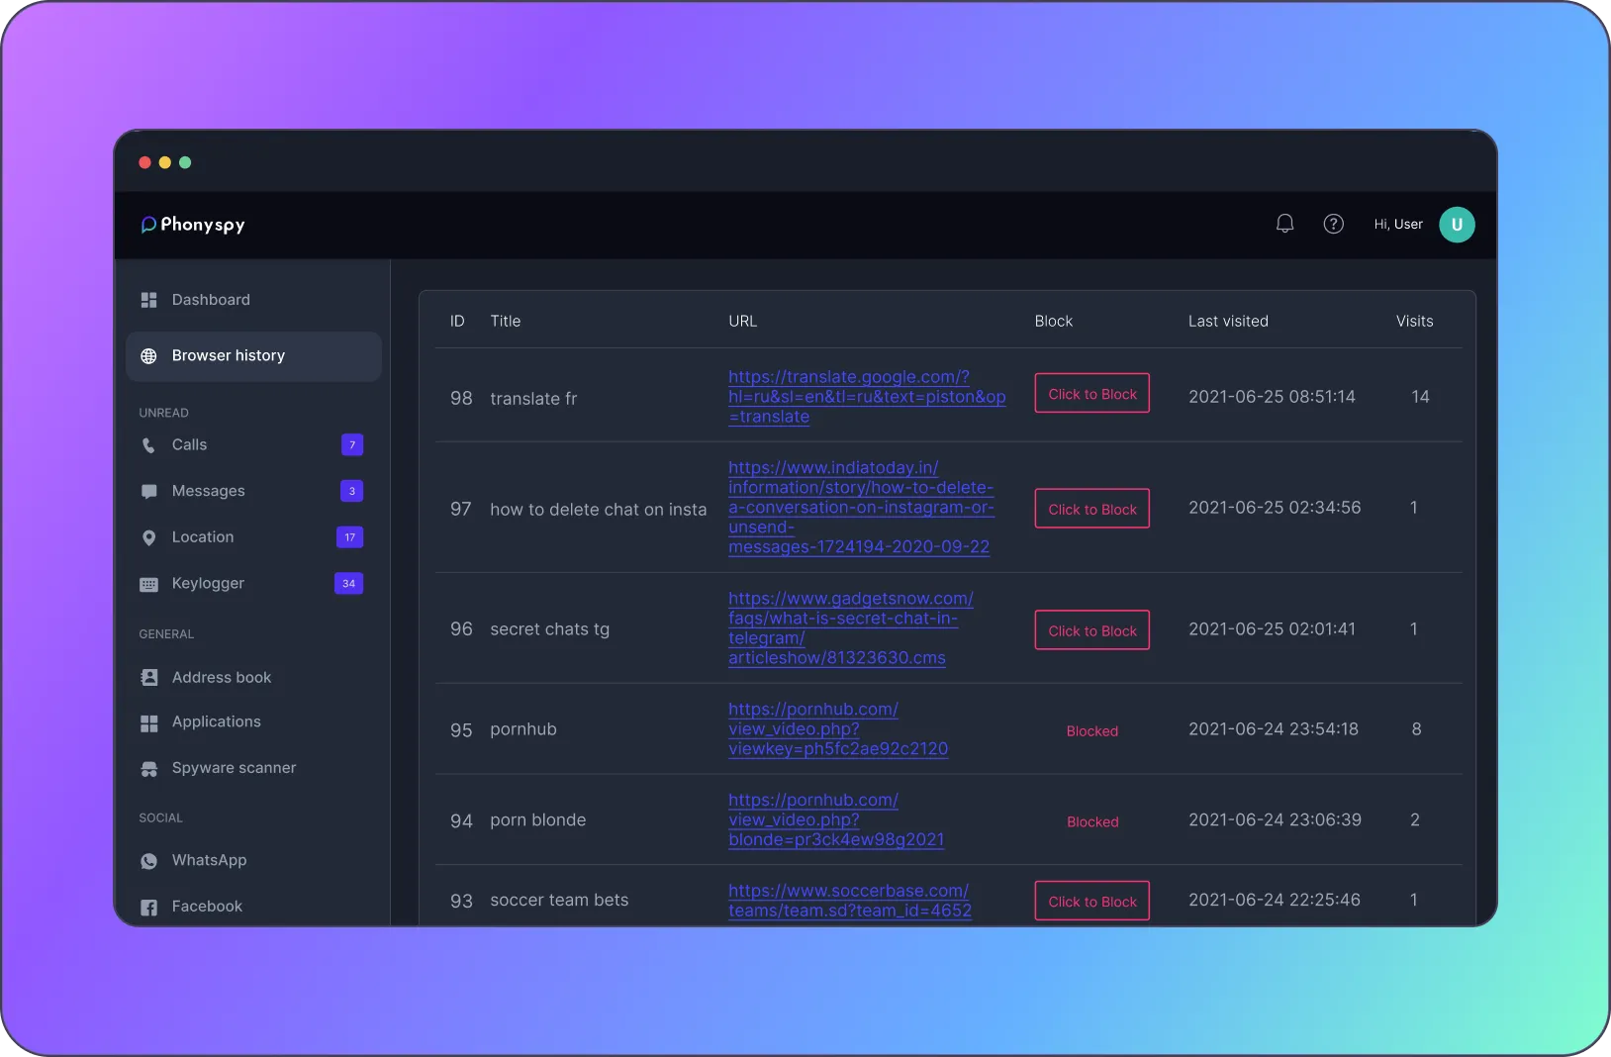
Task: Open Messages via the speech bubble icon
Action: coord(148,491)
